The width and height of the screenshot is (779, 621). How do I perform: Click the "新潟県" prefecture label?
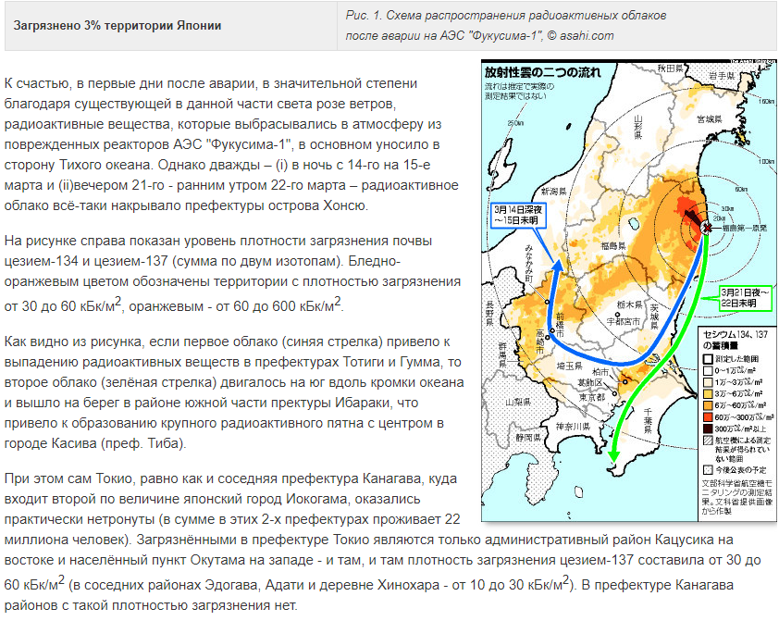(x=554, y=192)
